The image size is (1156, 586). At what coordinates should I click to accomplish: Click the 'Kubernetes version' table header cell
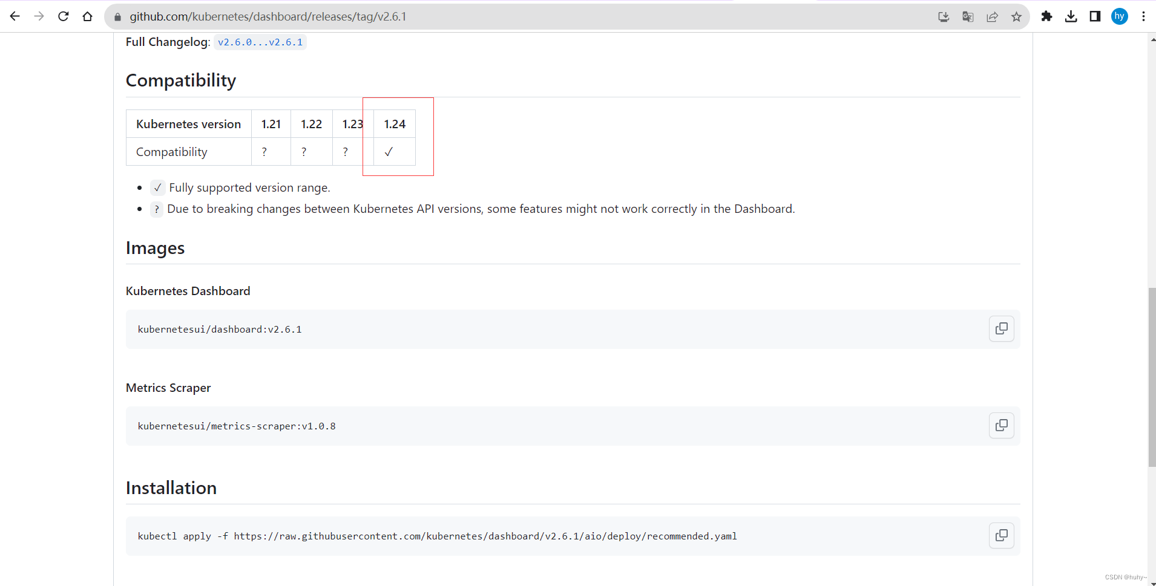click(189, 124)
